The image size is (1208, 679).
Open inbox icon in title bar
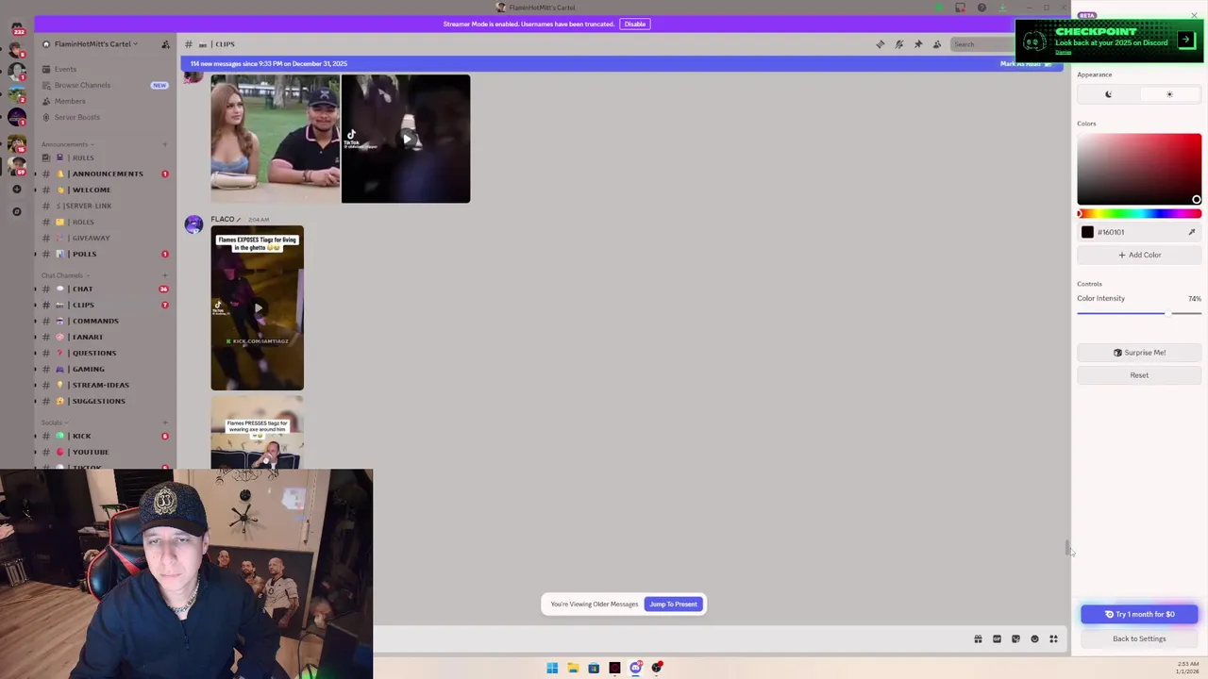click(960, 8)
